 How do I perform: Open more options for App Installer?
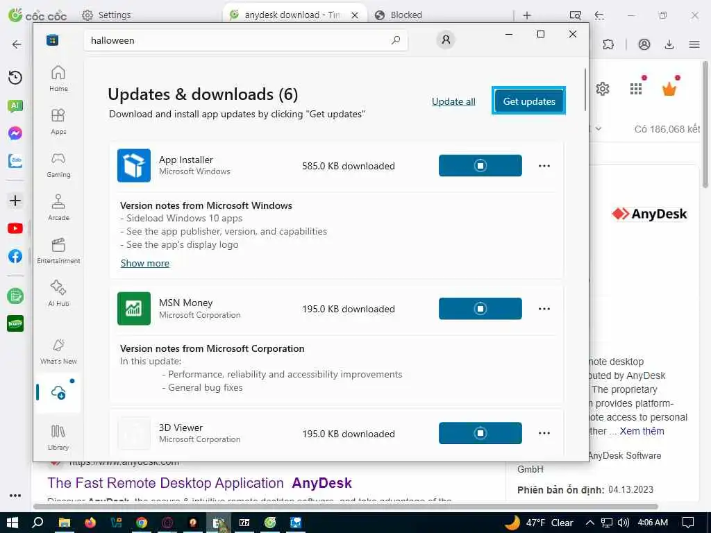[544, 165]
